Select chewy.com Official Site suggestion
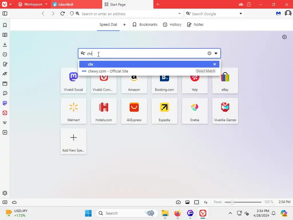 point(149,71)
